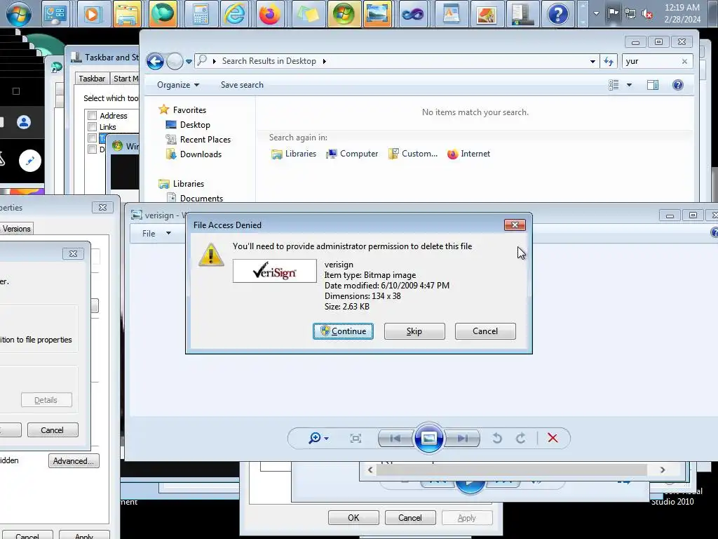
Task: Open the Previous Versions tab
Action: (x=16, y=229)
